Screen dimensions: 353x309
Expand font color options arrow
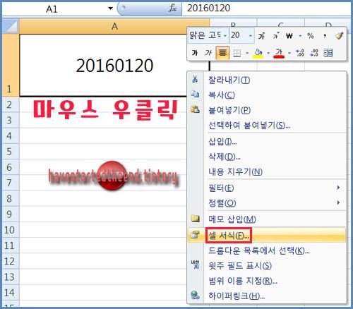(289, 53)
